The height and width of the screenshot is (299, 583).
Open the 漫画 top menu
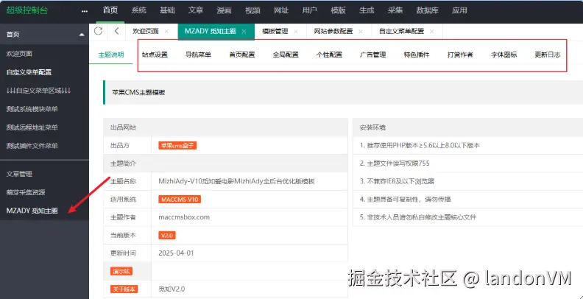[x=225, y=10]
